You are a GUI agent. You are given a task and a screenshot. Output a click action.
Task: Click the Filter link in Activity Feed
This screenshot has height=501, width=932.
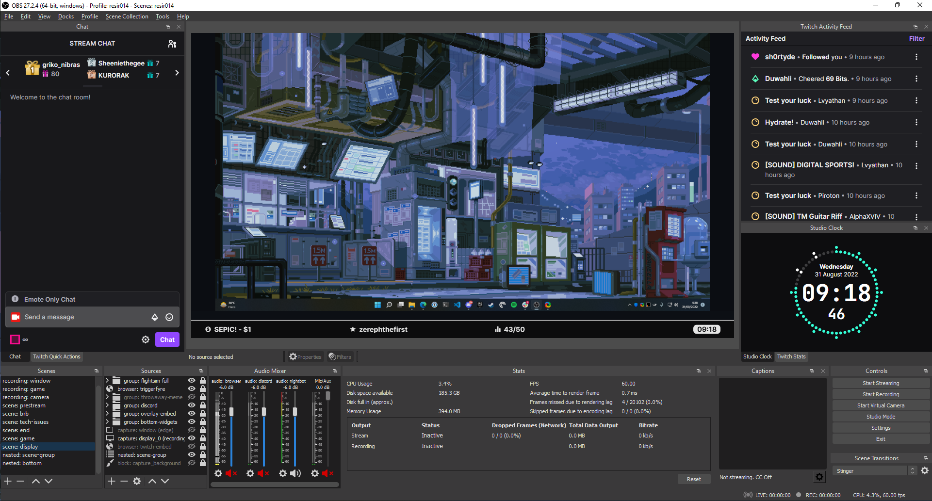coord(916,38)
